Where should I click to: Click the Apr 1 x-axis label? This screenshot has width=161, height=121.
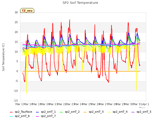click(x=145, y=104)
